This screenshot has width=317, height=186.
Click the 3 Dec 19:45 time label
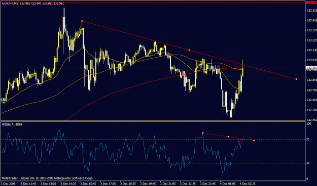pos(148,184)
